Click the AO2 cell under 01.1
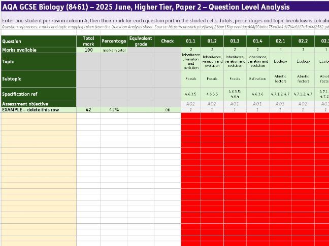 coord(191,104)
